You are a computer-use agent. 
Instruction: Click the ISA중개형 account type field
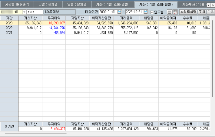tap(60, 12)
